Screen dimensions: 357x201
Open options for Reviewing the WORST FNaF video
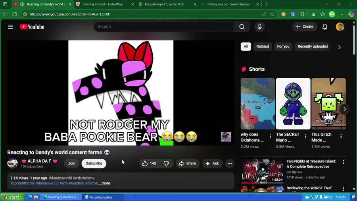(344, 188)
